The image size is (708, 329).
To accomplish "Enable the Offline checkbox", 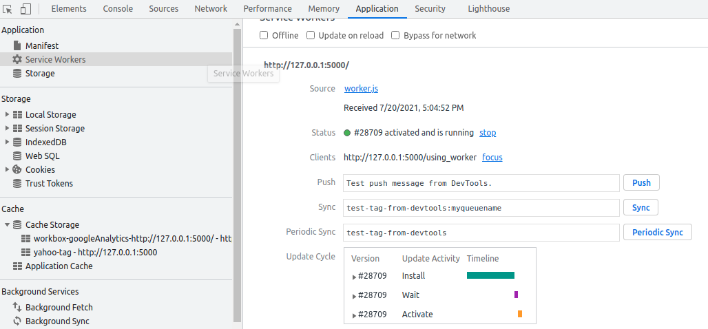I will point(264,35).
